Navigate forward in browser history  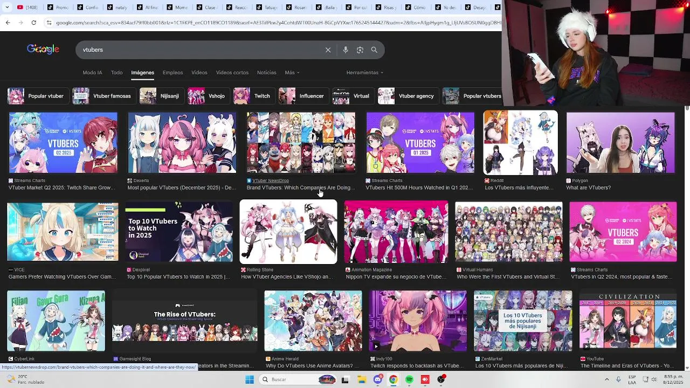coord(20,23)
